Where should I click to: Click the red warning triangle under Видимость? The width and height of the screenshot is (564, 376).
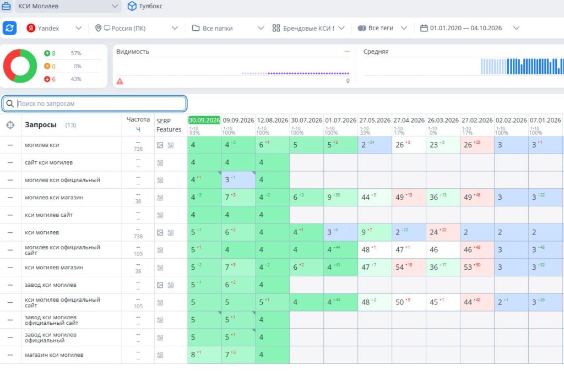click(x=120, y=81)
